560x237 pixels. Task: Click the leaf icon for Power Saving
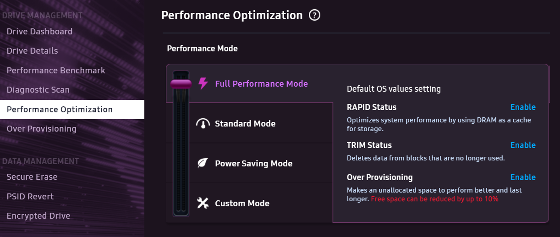point(203,164)
